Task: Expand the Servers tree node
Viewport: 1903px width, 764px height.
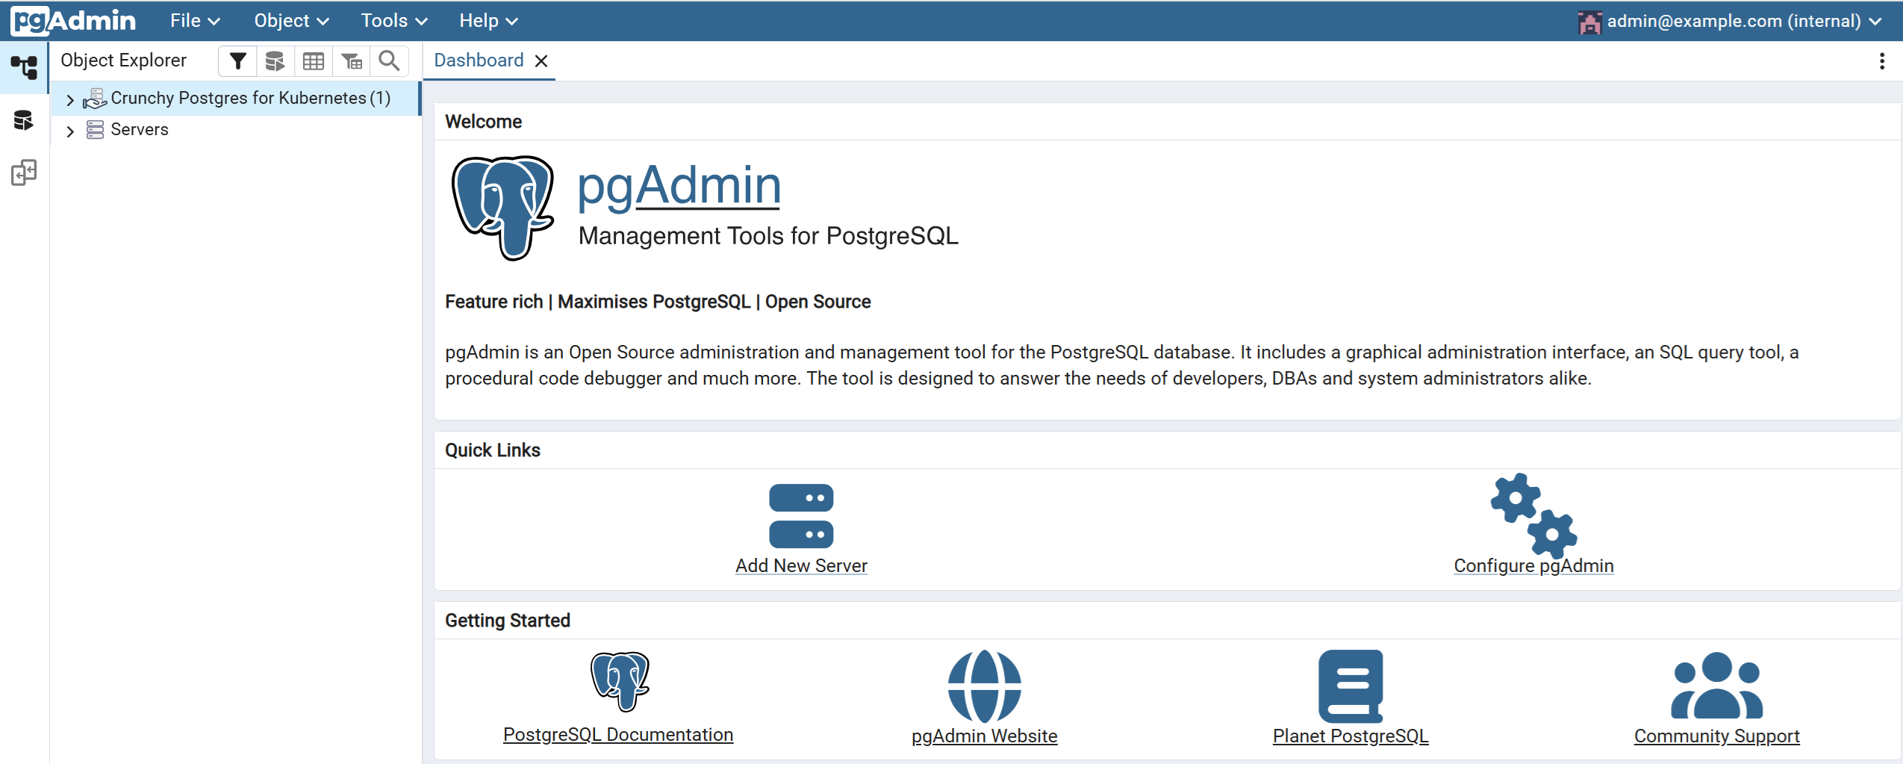Action: click(70, 131)
